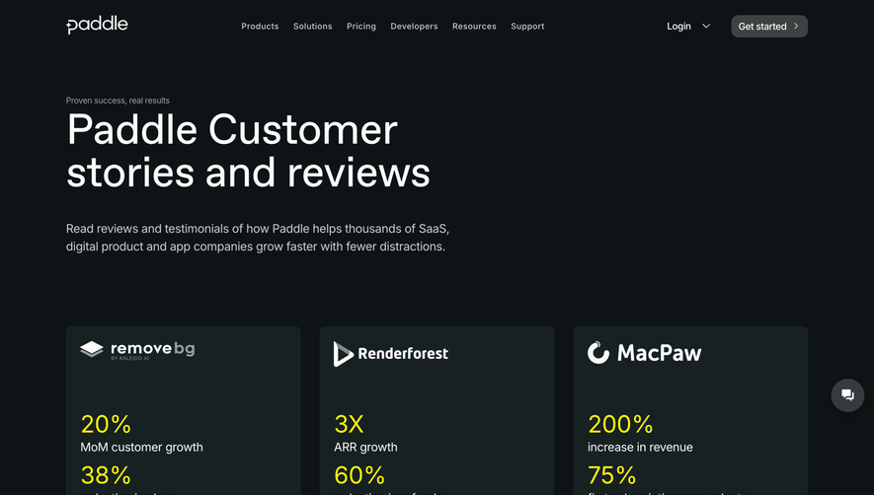Expand the Login dropdown chevron
This screenshot has width=874, height=495.
click(706, 27)
